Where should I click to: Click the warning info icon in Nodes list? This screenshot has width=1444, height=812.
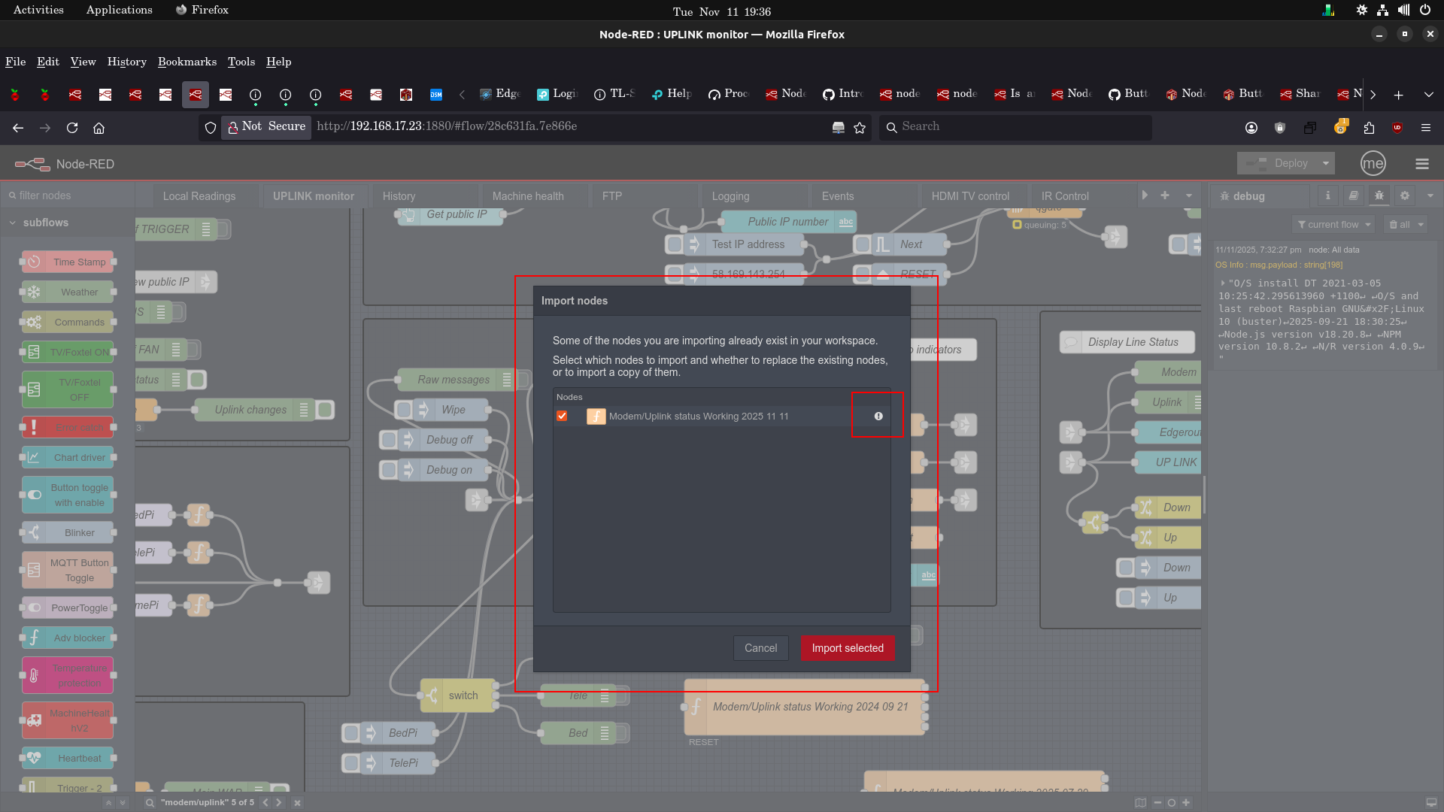tap(878, 416)
